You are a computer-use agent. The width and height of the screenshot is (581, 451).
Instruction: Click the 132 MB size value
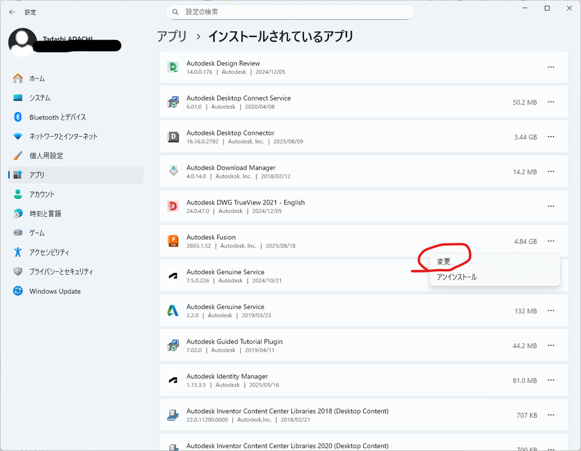525,311
